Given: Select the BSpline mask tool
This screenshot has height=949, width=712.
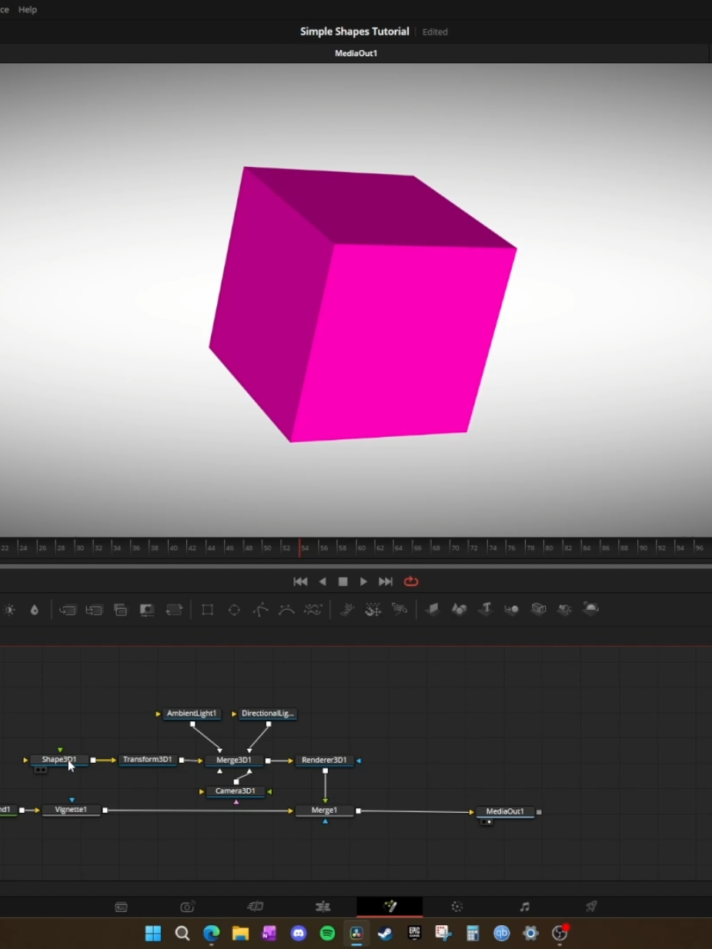Looking at the screenshot, I should [286, 610].
